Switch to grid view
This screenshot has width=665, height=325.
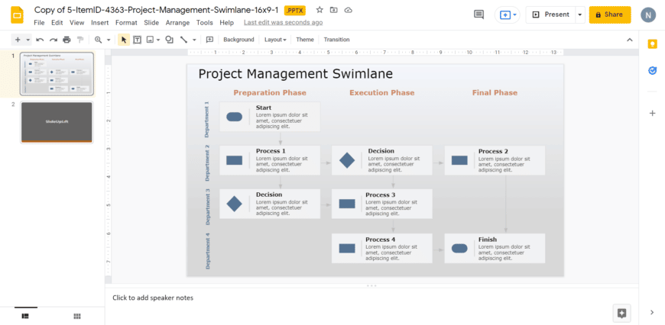[76, 316]
